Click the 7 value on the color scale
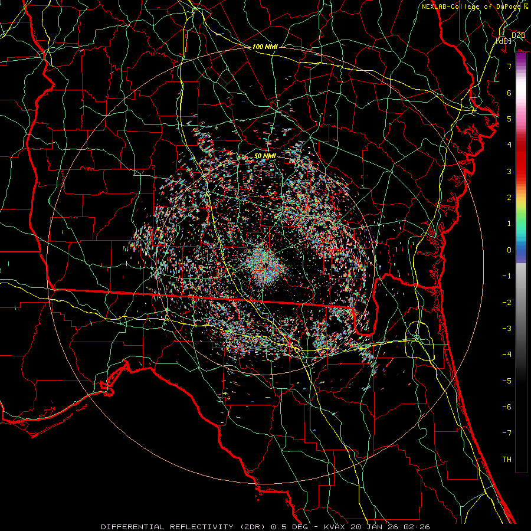Screen dimensions: 531x531 [x=509, y=66]
